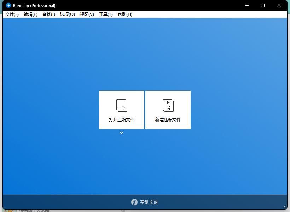Click the info icon beside 帮助页面
Image resolution: width=290 pixels, height=212 pixels.
click(134, 202)
